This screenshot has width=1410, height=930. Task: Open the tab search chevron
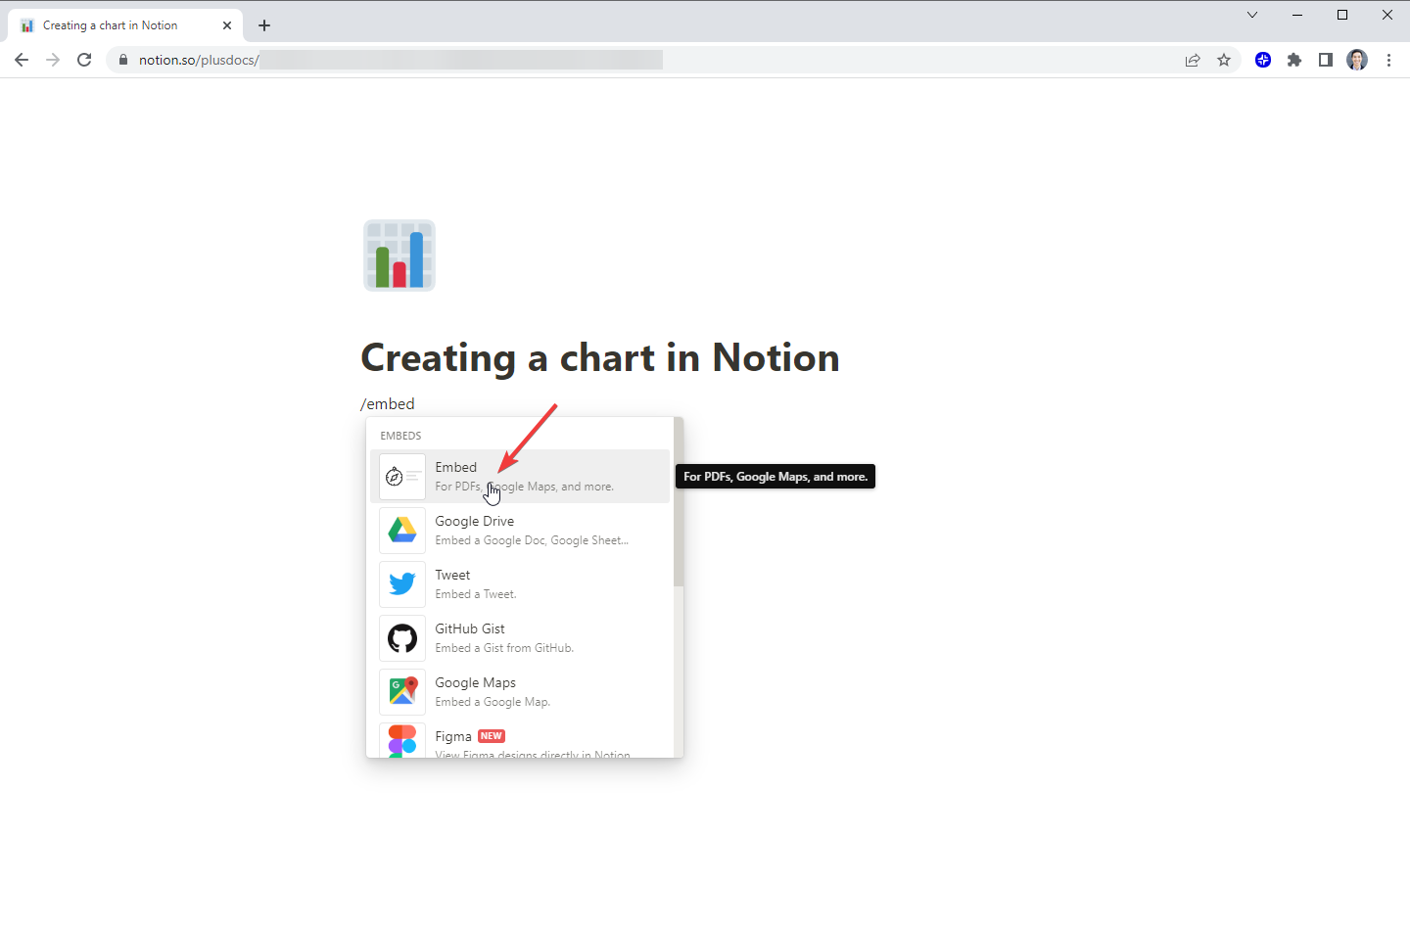(1252, 16)
